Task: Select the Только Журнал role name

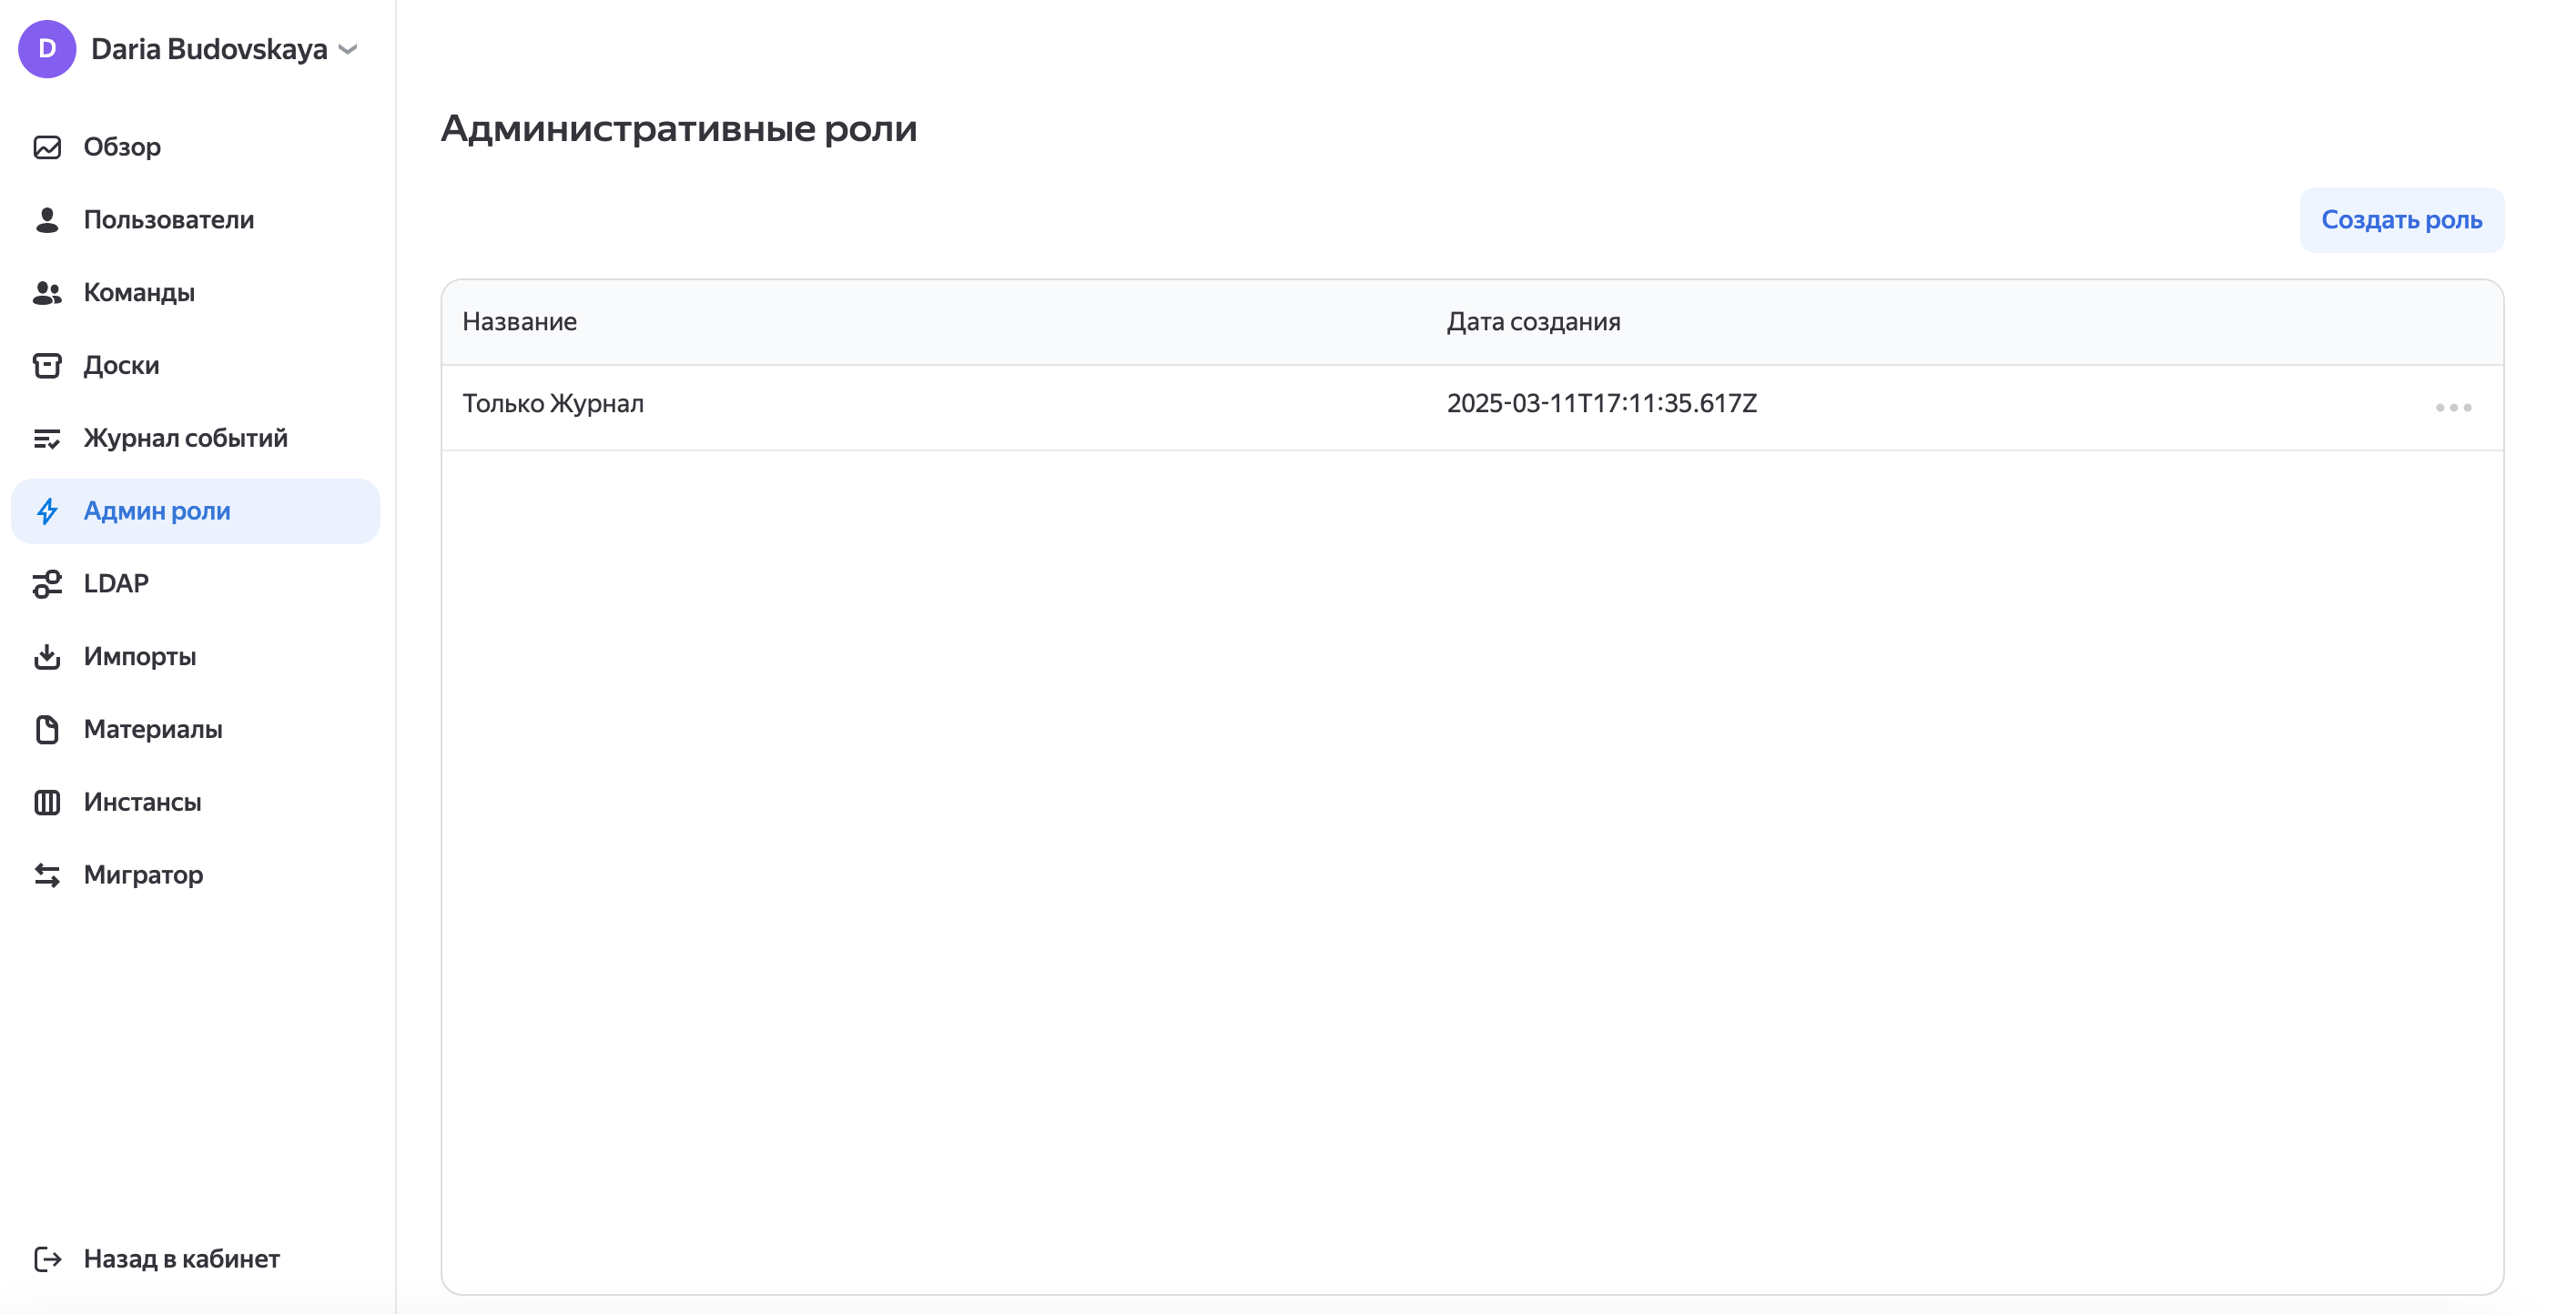Action: pos(553,404)
